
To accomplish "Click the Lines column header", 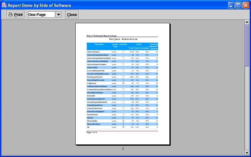I will [x=139, y=44].
